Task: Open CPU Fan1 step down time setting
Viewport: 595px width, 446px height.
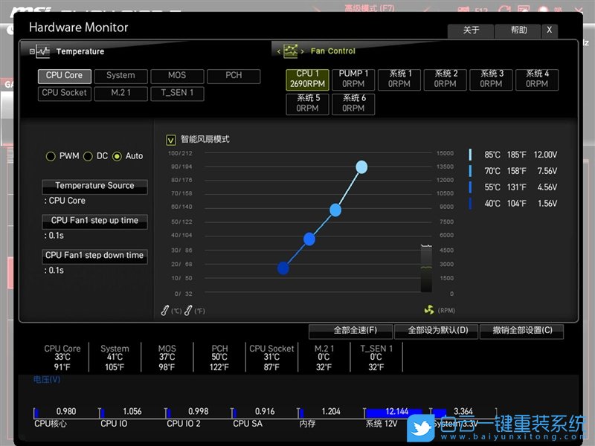Action: click(x=94, y=256)
